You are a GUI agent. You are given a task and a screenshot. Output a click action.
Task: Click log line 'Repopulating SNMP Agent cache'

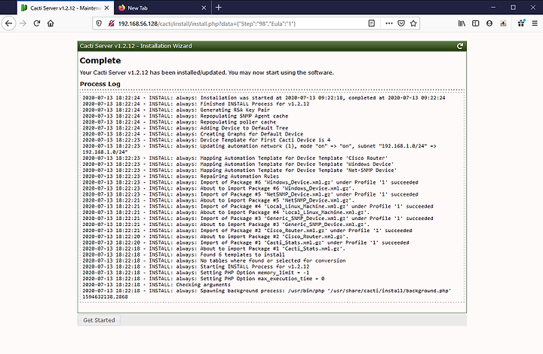click(186, 116)
